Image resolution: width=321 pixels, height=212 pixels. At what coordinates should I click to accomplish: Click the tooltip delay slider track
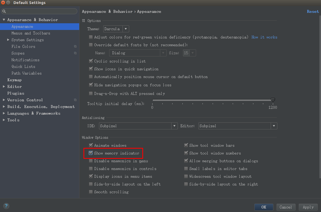coord(212,100)
